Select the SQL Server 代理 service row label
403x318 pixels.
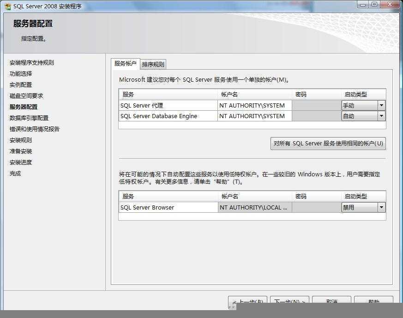pos(142,106)
